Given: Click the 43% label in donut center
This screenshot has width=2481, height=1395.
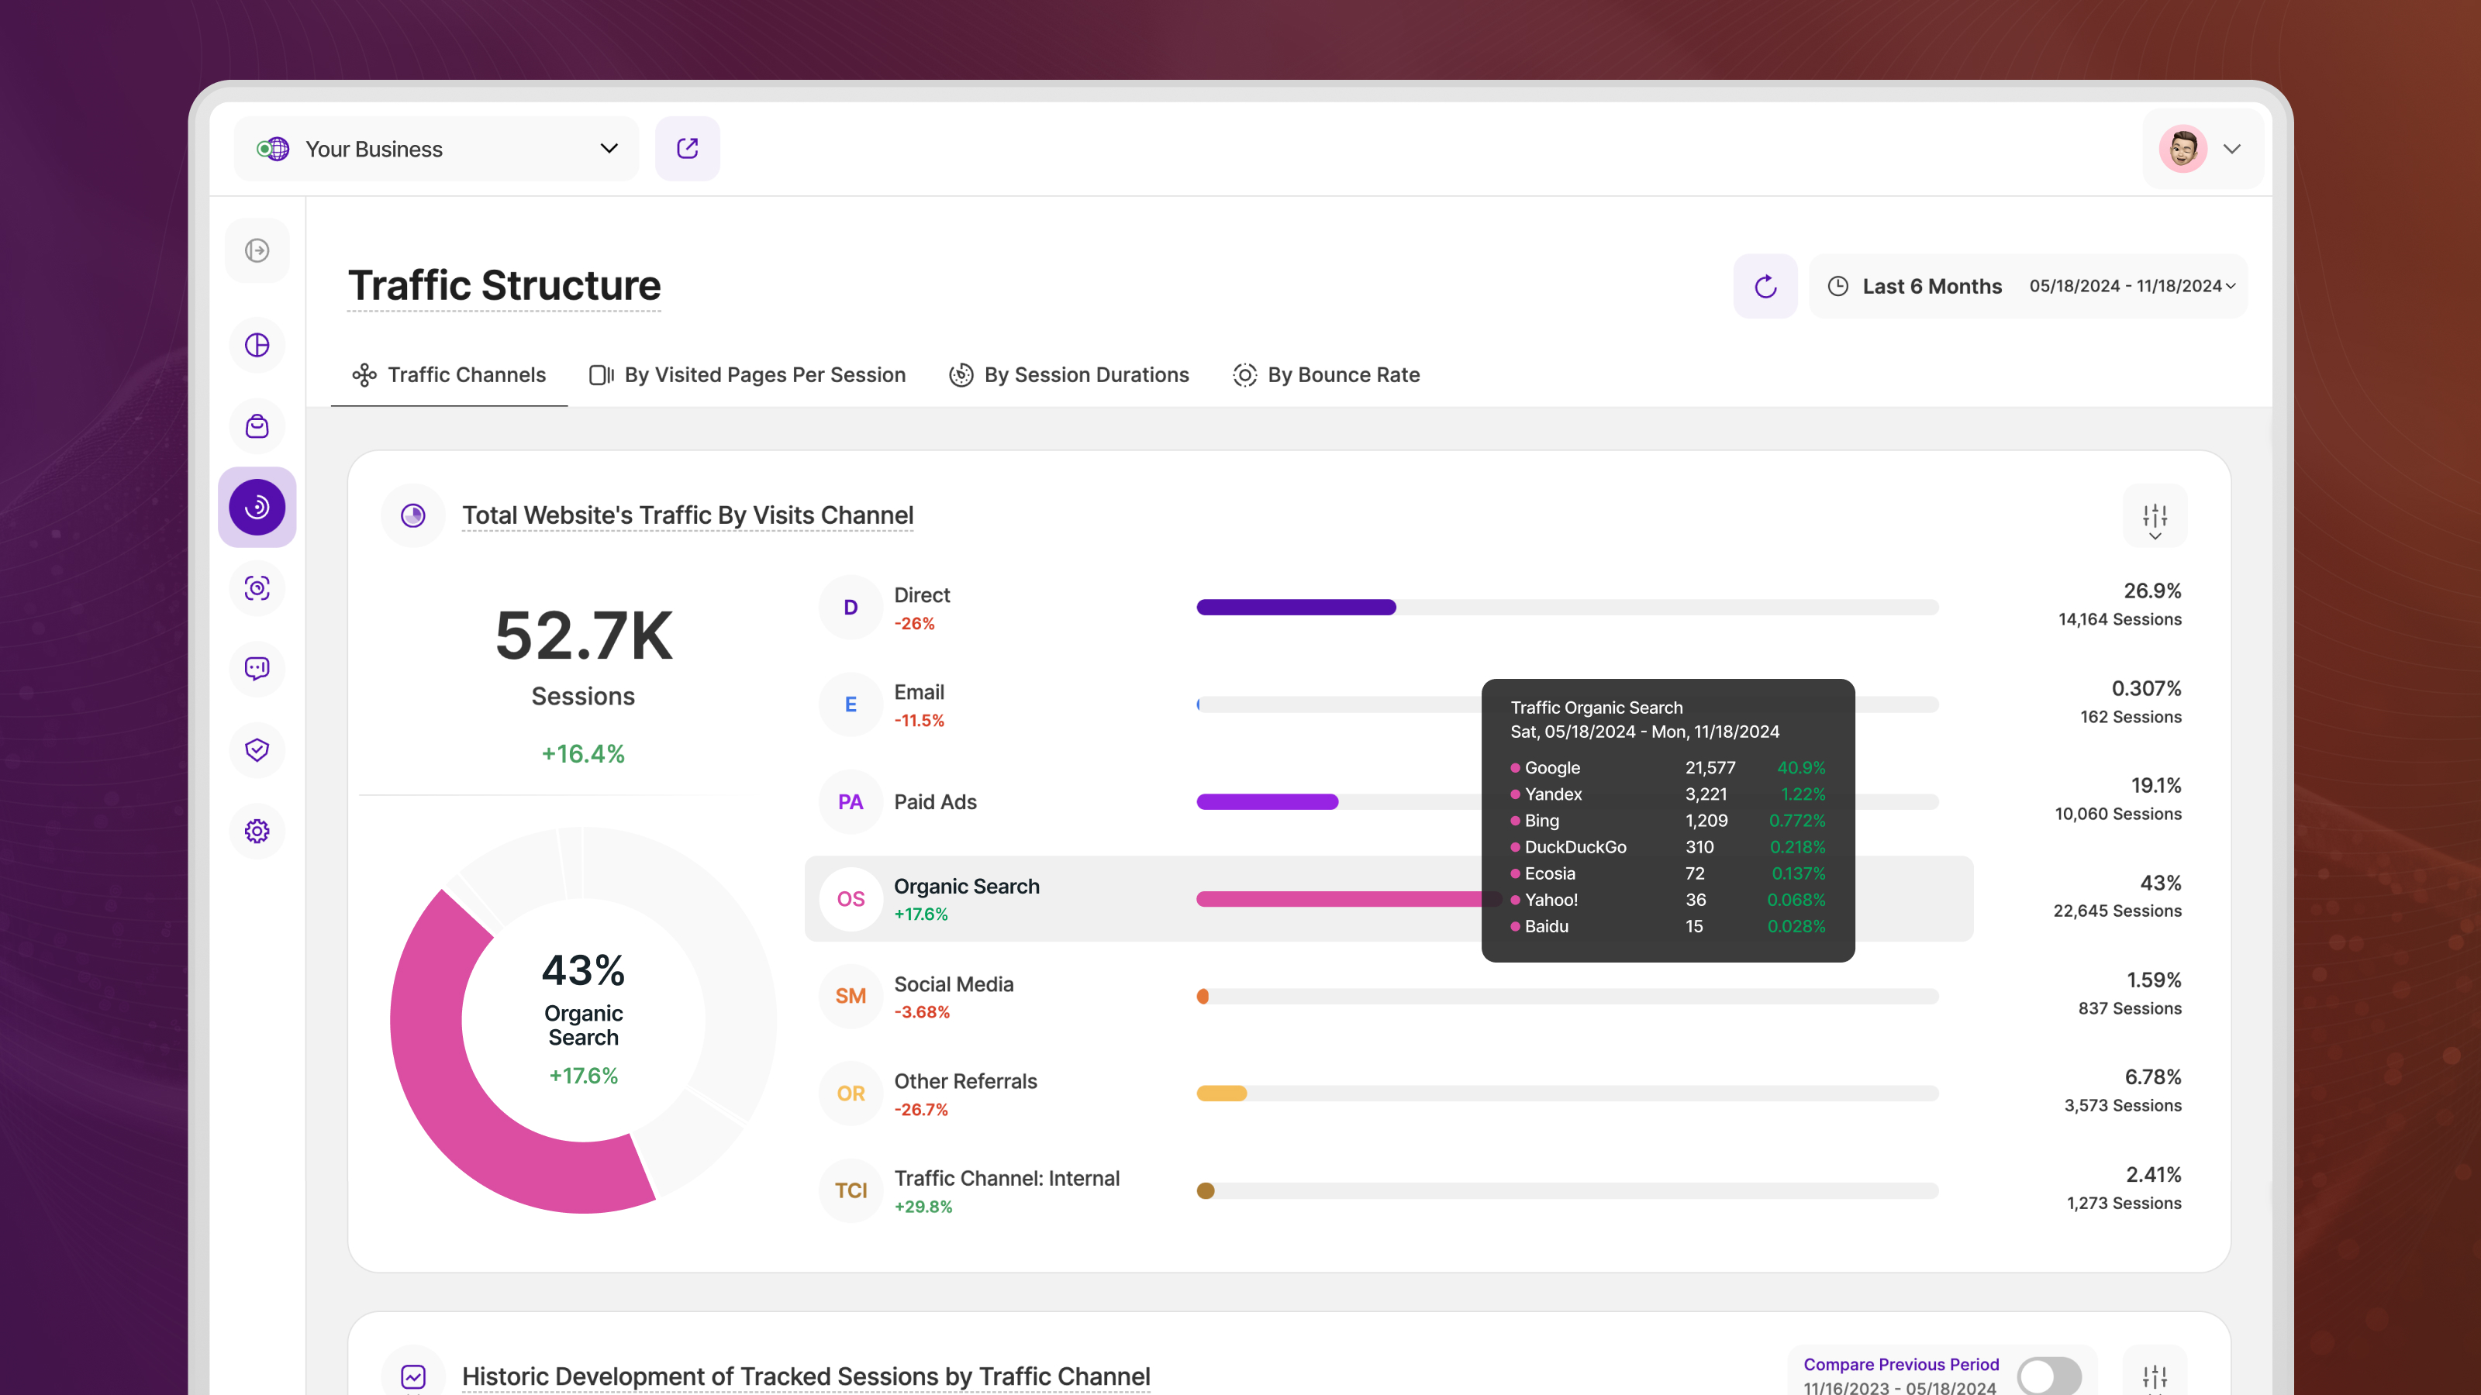Looking at the screenshot, I should [584, 970].
